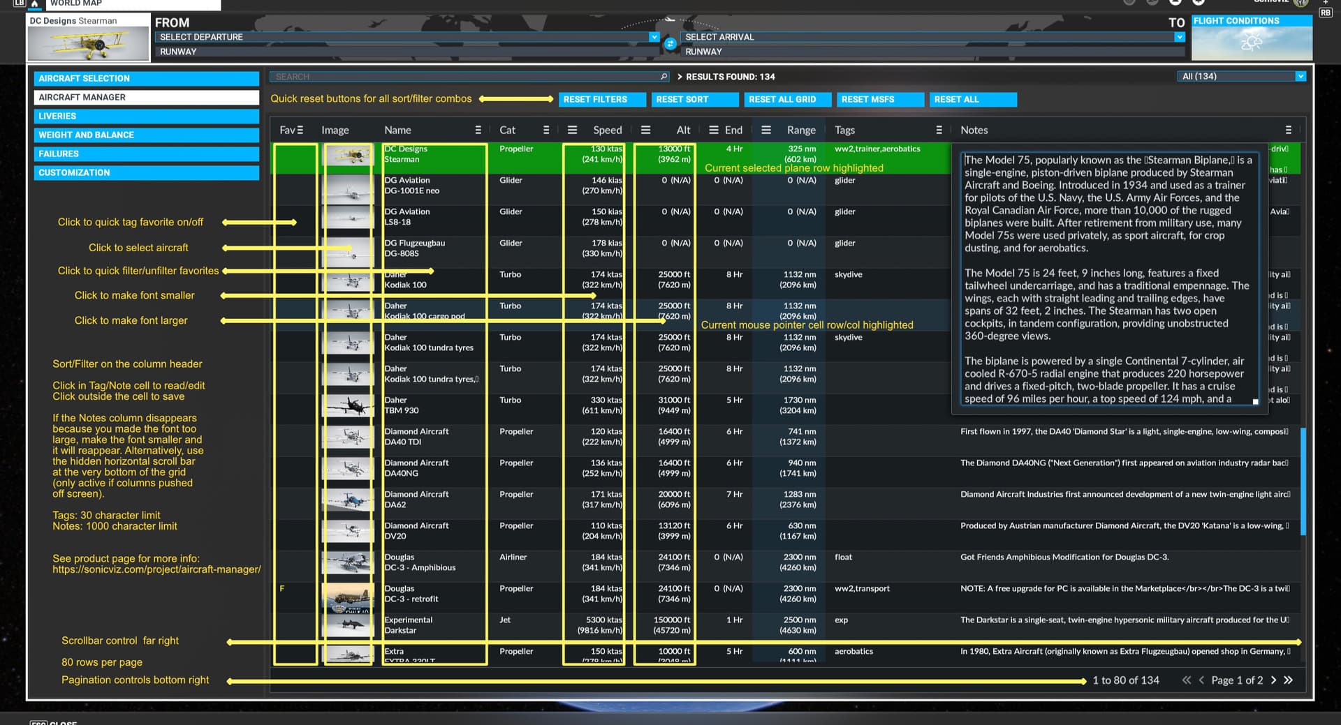Toggle the Fav column favorites filter
1341x725 pixels.
coord(300,130)
